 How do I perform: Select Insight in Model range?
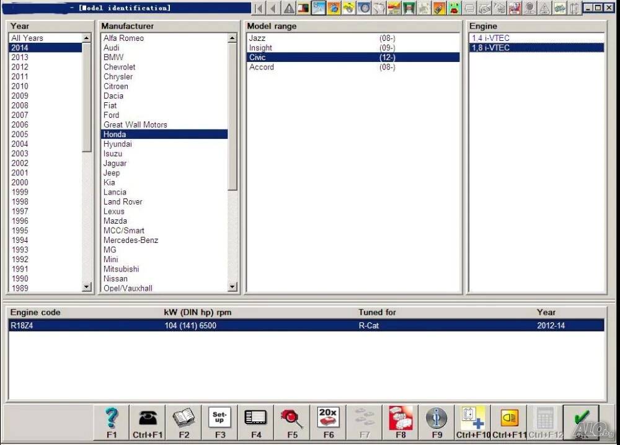pyautogui.click(x=353, y=48)
